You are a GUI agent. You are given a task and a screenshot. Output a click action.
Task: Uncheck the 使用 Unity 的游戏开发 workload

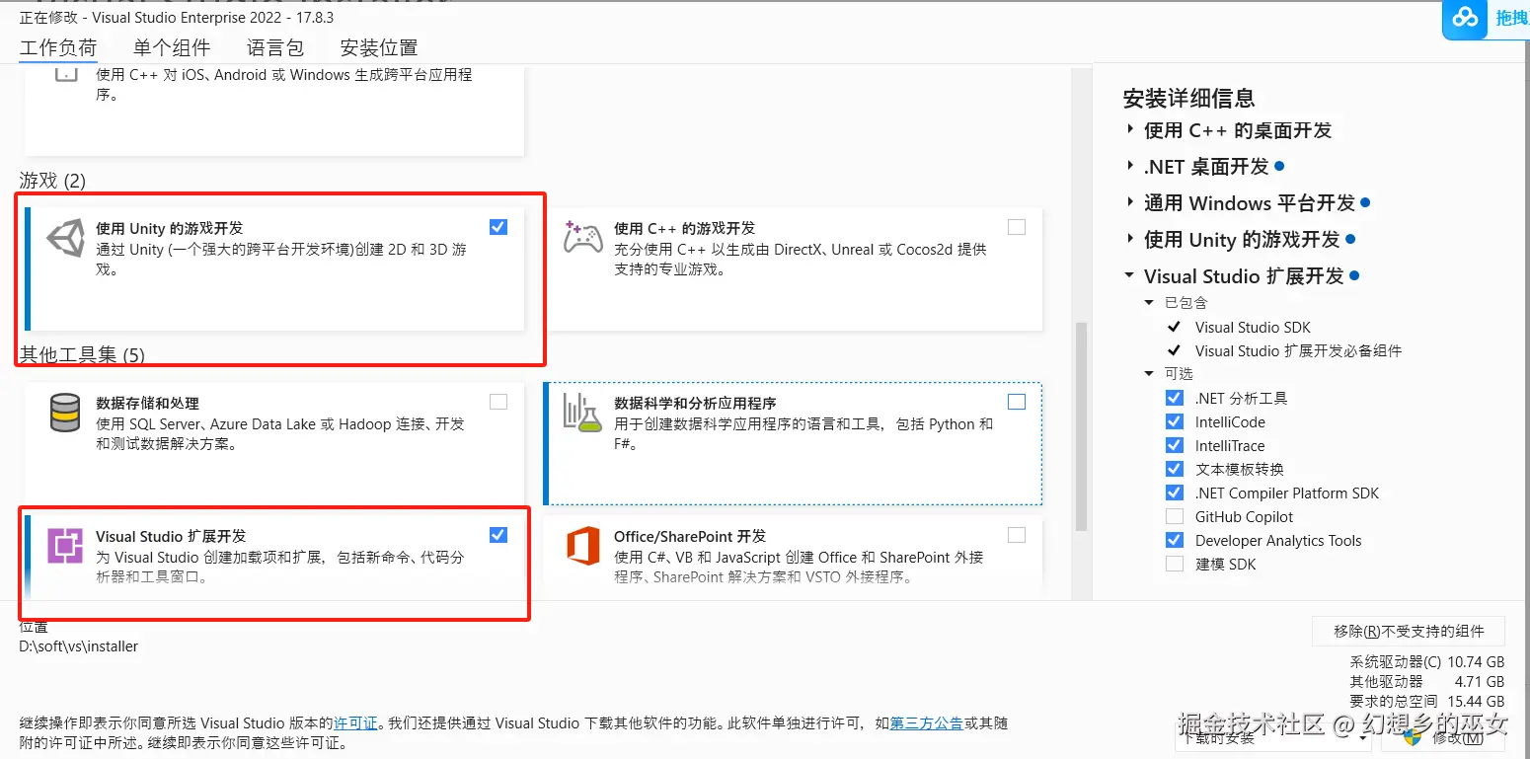[x=498, y=227]
